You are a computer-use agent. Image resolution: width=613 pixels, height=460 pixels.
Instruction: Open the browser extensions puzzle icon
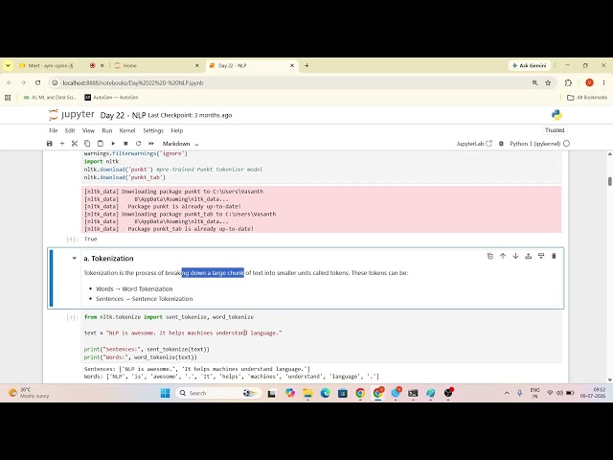click(x=568, y=83)
